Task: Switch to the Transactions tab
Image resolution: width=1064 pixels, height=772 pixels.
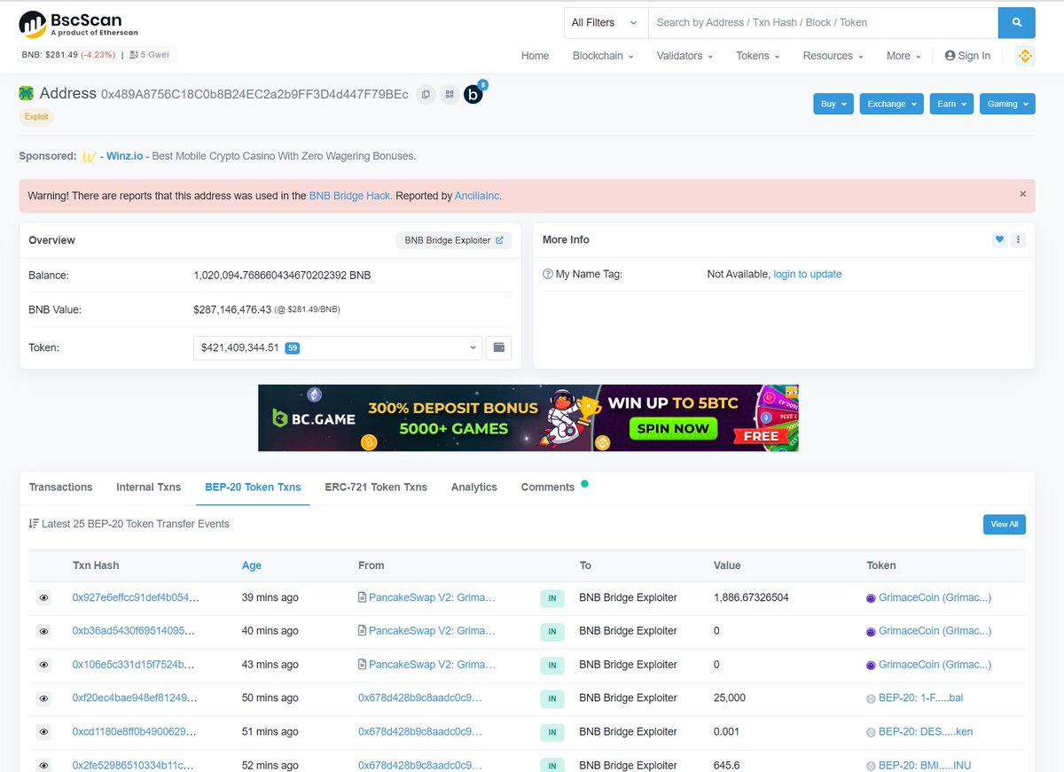Action: coord(60,487)
